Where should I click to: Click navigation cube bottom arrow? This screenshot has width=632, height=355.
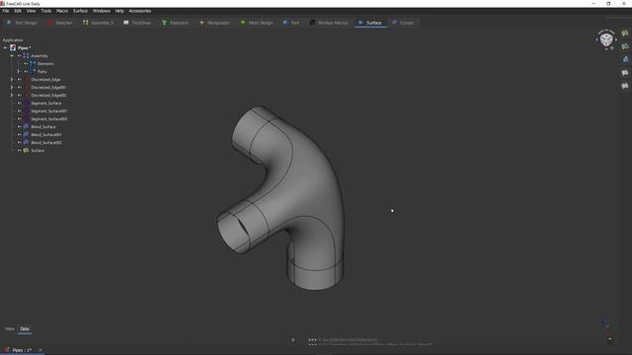(x=606, y=49)
